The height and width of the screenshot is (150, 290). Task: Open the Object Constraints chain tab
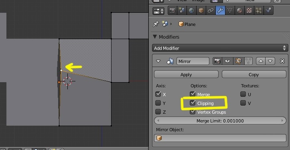[211, 10]
